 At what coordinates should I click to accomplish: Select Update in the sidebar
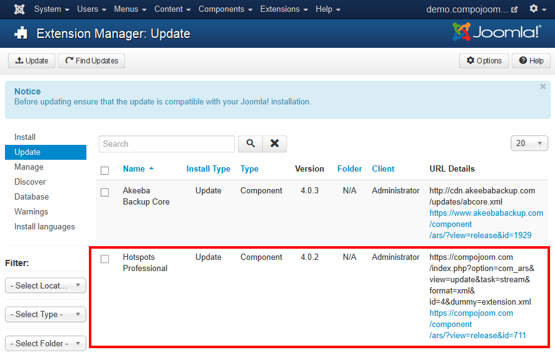[45, 152]
